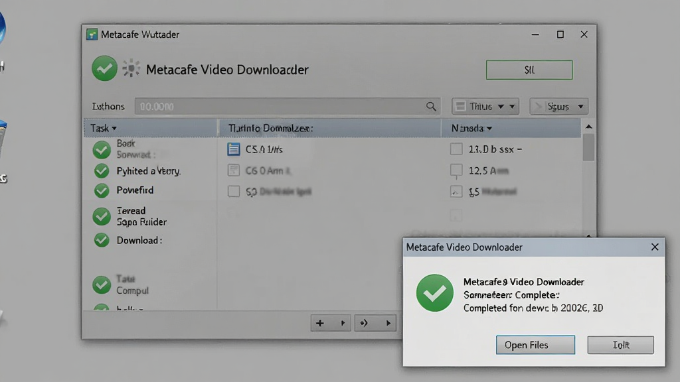Toggle the checkbox beside $5 row
Screen dimensions: 680x382
coord(456,192)
